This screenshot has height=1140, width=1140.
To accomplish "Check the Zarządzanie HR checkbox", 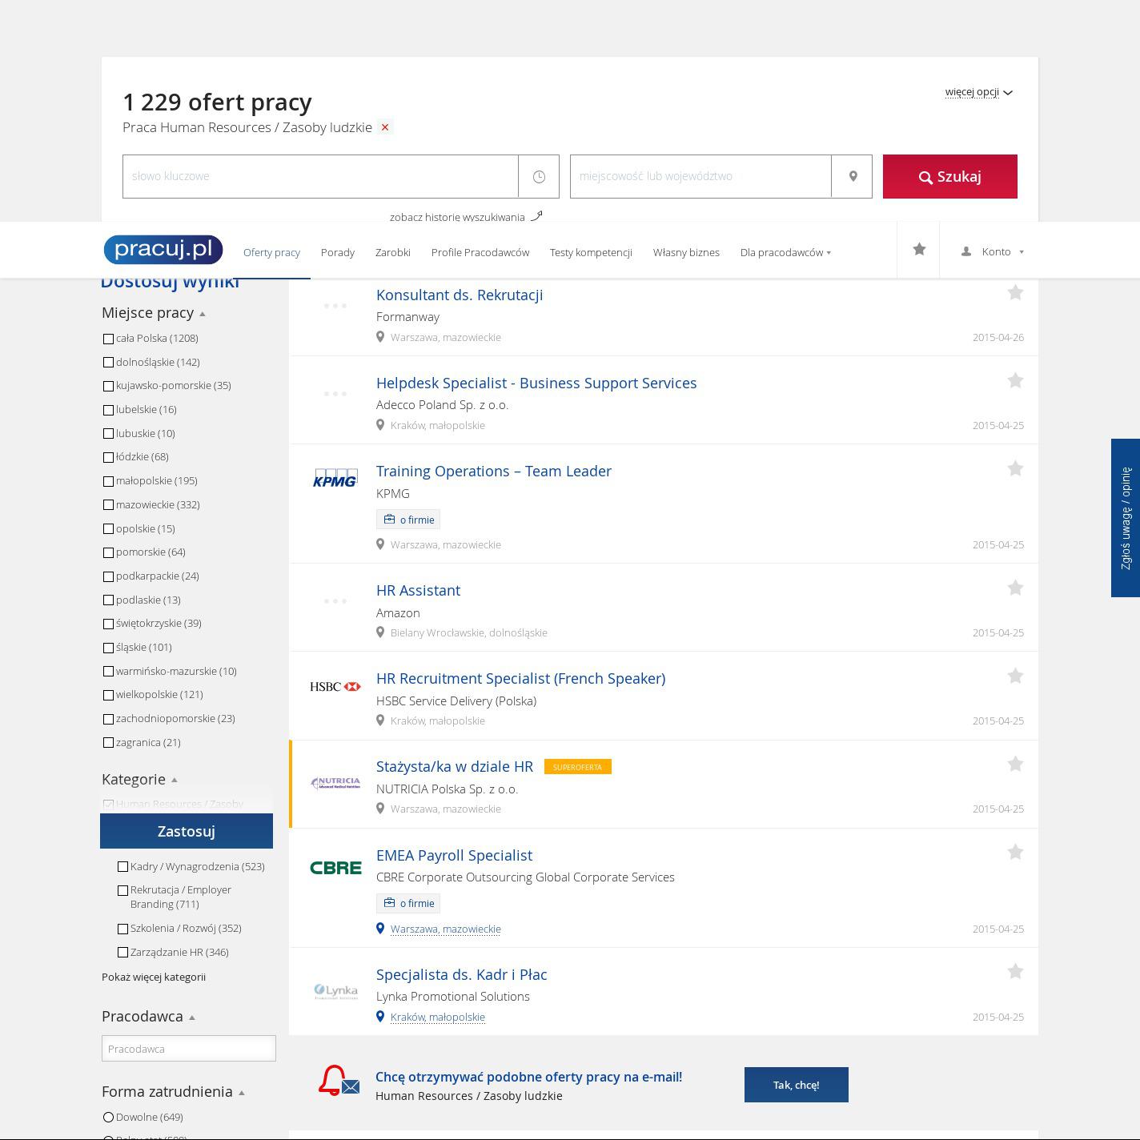I will pos(122,953).
